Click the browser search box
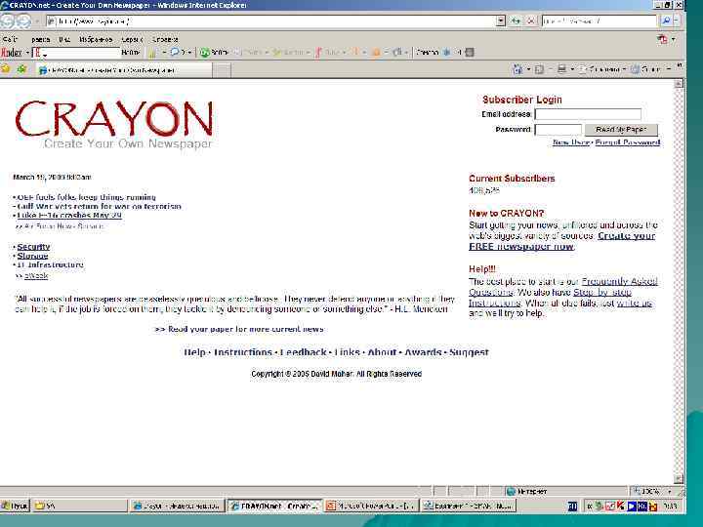This screenshot has width=703, height=527. 599,20
